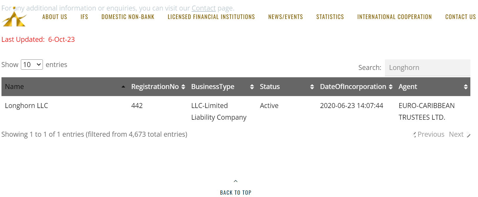Open the About Us menu
The width and height of the screenshot is (478, 197).
55,17
